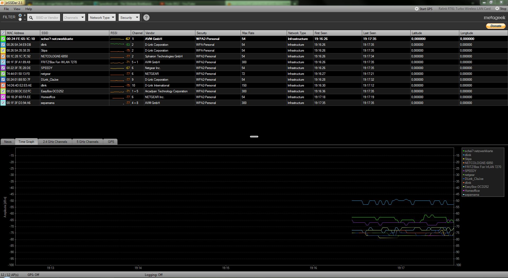Open the Help menu
Image resolution: width=508 pixels, height=278 pixels.
29,9
